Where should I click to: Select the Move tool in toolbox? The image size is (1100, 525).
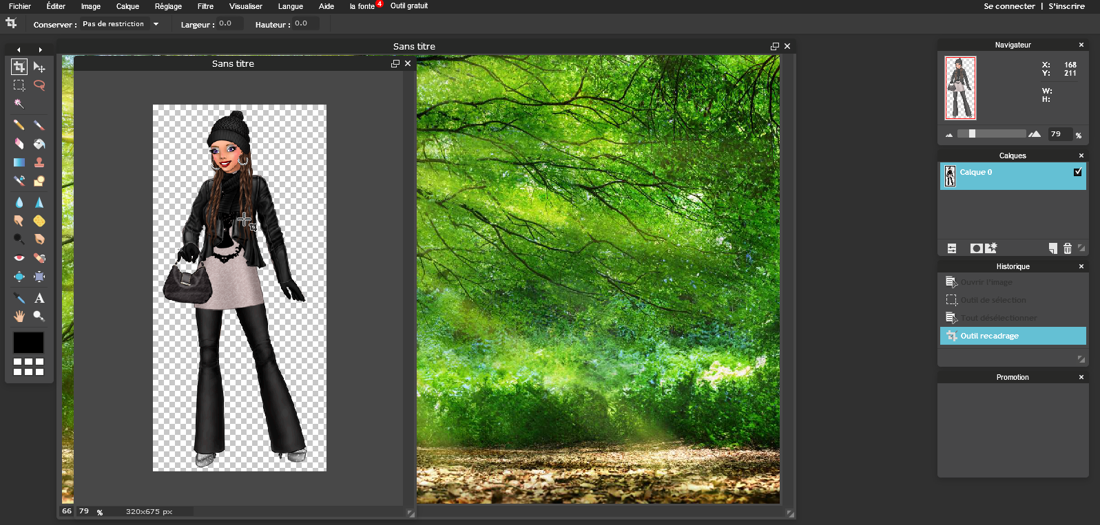[39, 67]
